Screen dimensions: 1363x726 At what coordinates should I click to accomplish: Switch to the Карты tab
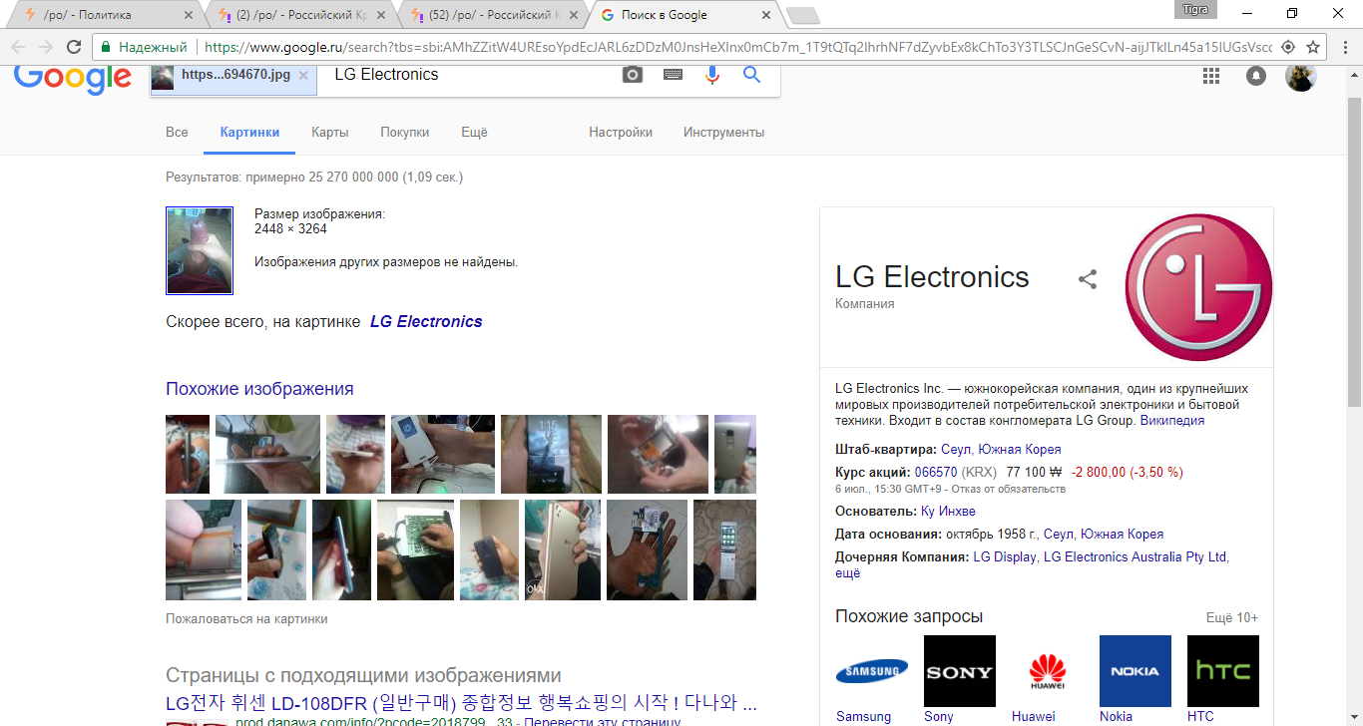click(329, 133)
